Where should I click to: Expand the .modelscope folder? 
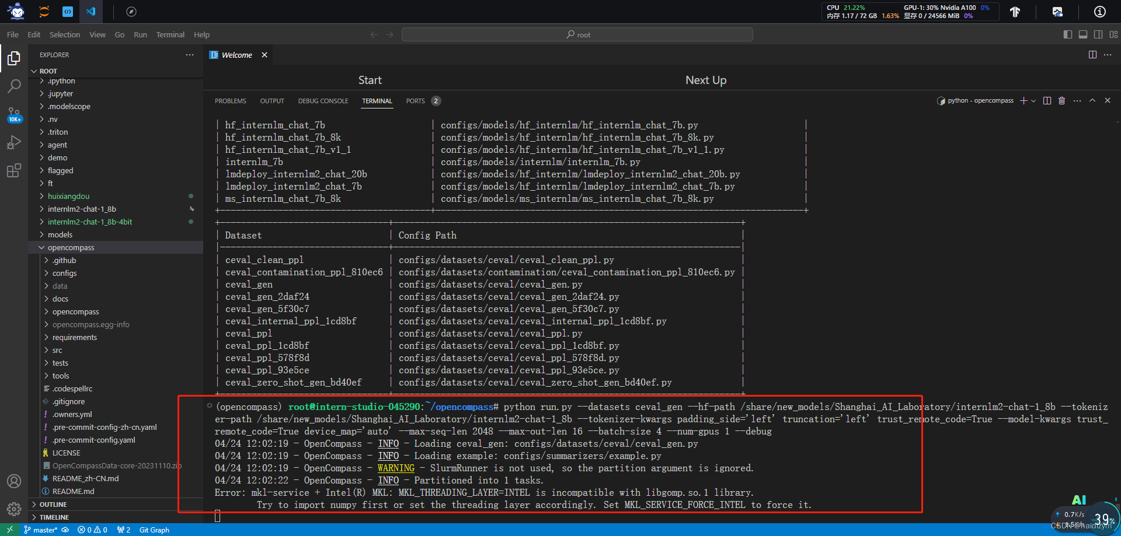click(x=116, y=106)
